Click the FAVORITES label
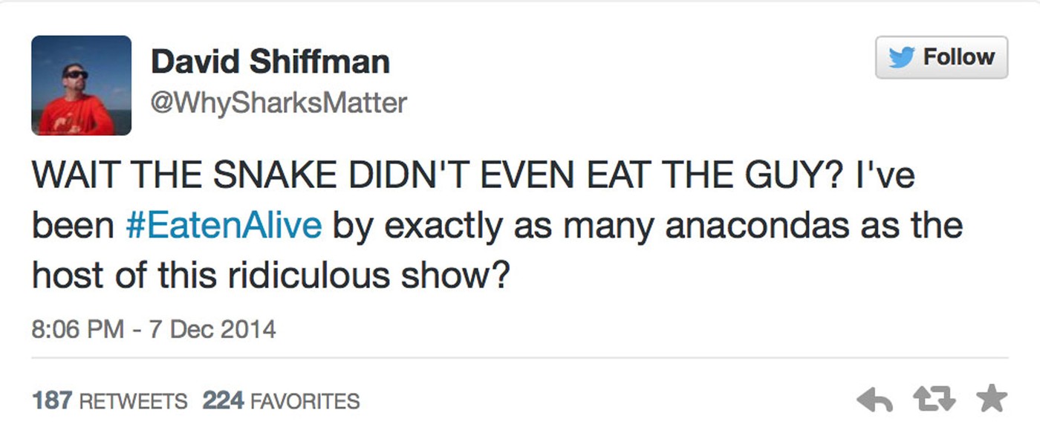 305,402
